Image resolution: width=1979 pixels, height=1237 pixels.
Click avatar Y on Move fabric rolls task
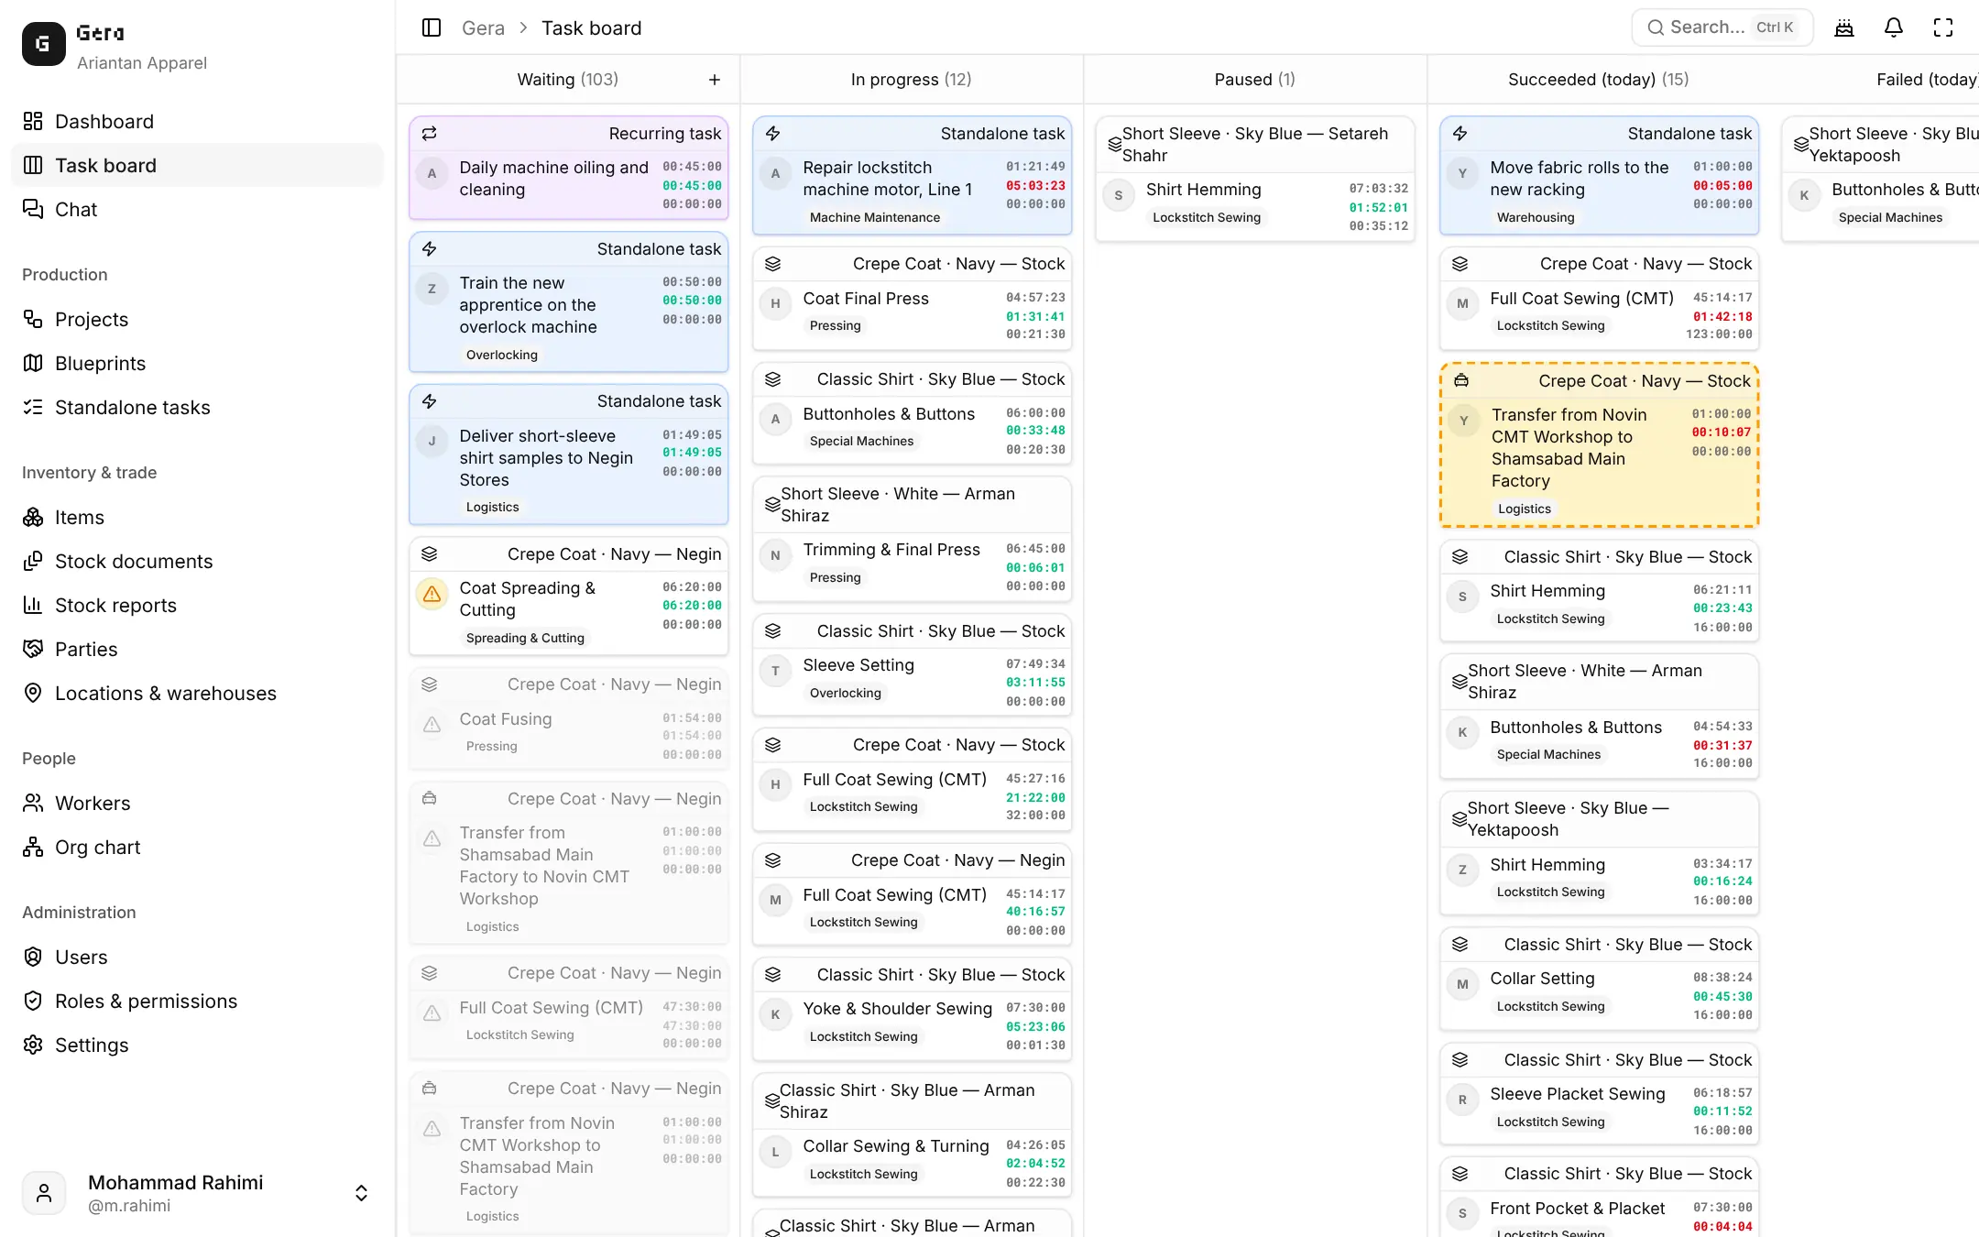[x=1462, y=173]
